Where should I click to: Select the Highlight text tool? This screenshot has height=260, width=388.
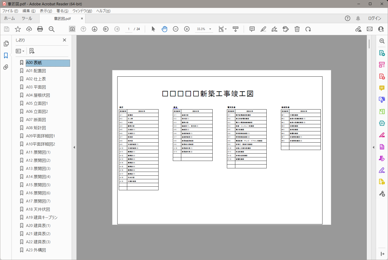[263, 29]
